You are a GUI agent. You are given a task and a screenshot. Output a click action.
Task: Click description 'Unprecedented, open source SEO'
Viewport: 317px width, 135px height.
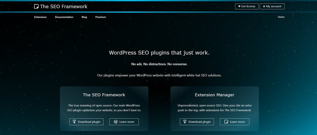(x=215, y=108)
